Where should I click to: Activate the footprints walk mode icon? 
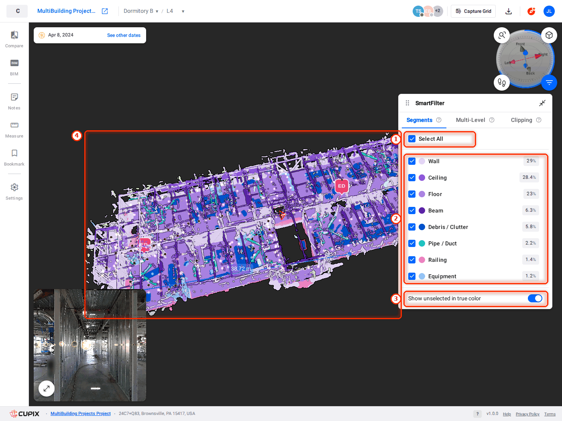[502, 83]
